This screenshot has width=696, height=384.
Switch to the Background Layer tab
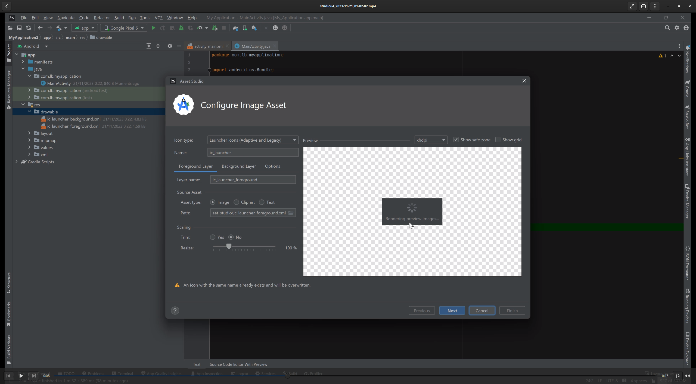238,166
